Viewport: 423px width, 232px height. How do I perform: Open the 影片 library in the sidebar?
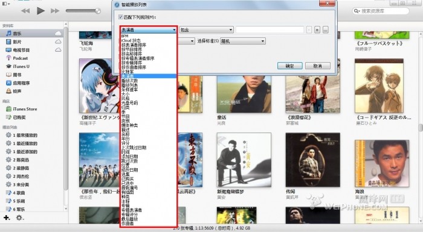(17, 42)
